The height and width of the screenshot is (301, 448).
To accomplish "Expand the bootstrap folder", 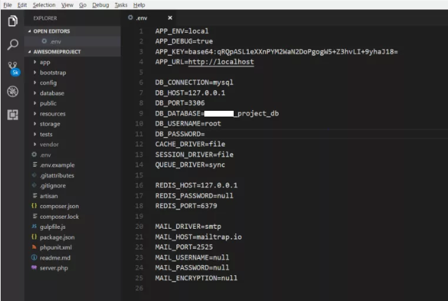I will [x=35, y=72].
